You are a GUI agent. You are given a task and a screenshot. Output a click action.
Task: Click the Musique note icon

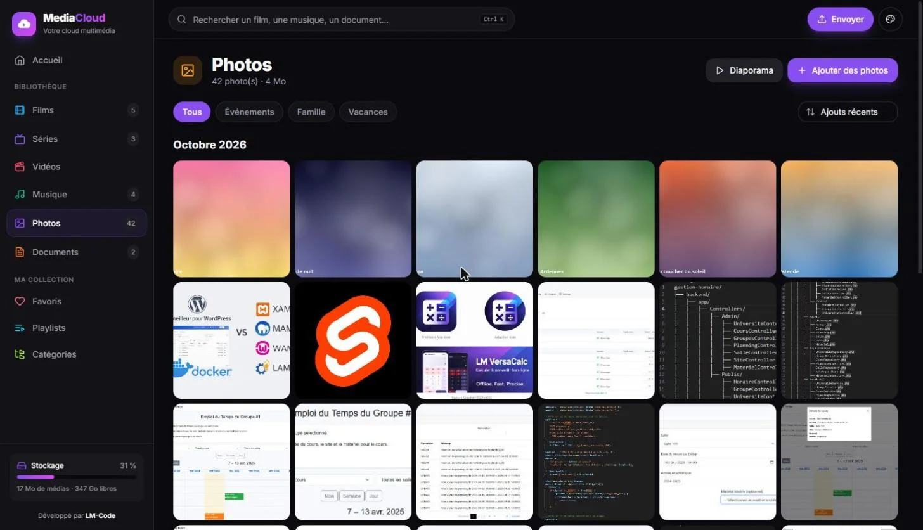(x=20, y=195)
